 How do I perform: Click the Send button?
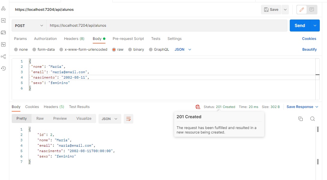click(x=300, y=25)
